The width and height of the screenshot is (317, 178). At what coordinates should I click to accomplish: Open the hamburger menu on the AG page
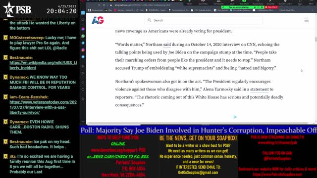tap(307, 20)
